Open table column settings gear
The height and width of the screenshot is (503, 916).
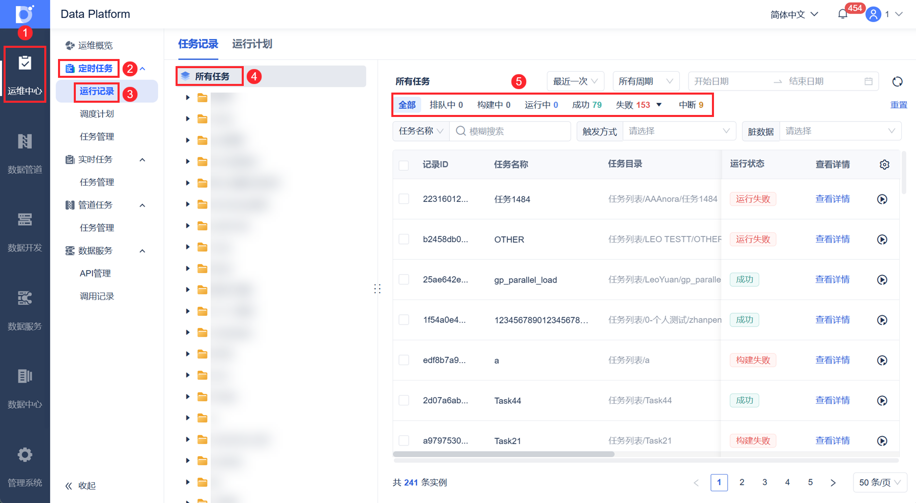click(x=884, y=164)
